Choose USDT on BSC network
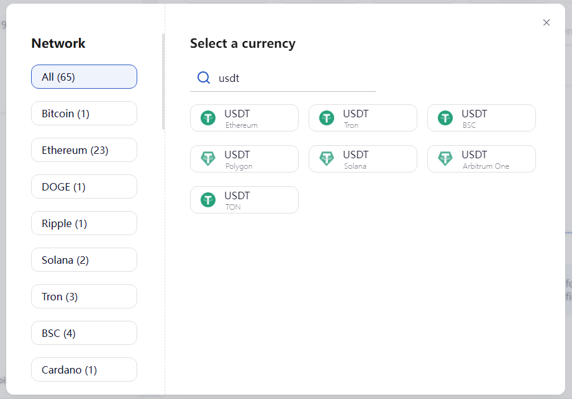This screenshot has width=572, height=399. tap(481, 118)
